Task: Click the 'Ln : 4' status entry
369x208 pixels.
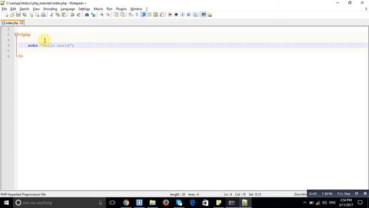Action: (228, 195)
